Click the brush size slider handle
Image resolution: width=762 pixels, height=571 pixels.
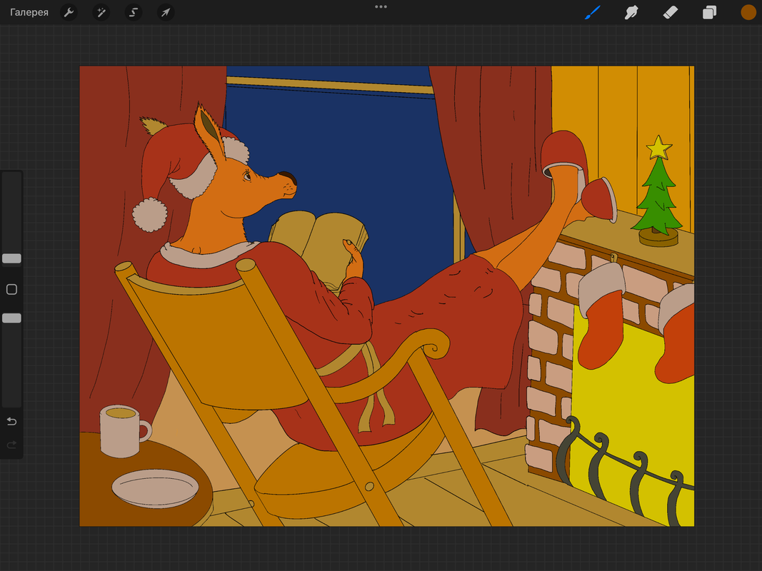tap(11, 258)
